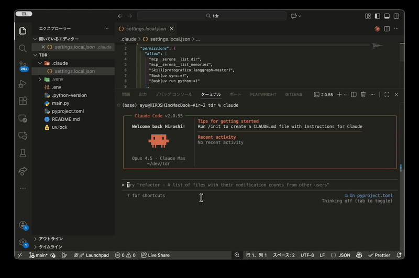Show additional activity bar views
Viewport: 419px width, 278px height.
[23, 188]
